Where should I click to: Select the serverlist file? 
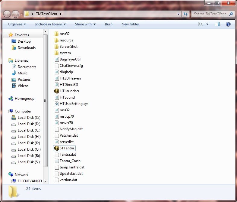coord(64,142)
